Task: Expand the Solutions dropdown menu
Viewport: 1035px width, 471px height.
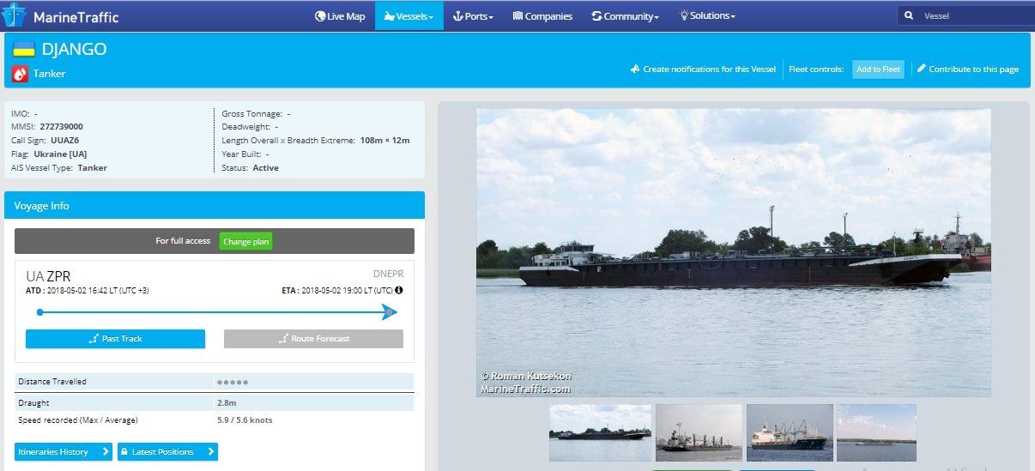Action: [707, 15]
